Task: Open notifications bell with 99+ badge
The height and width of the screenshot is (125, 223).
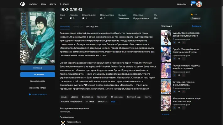Action: click(x=192, y=4)
